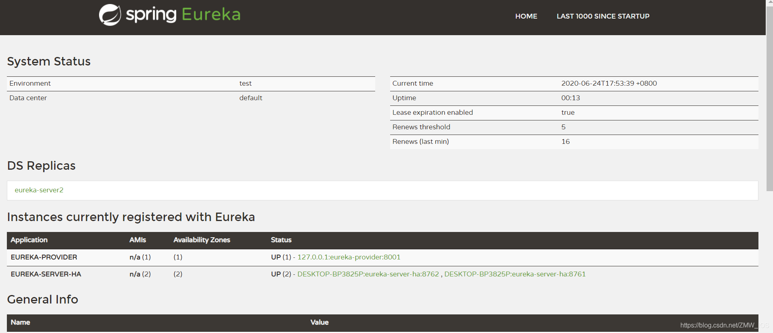Select the renews threshold value 5
The width and height of the screenshot is (773, 333).
563,127
